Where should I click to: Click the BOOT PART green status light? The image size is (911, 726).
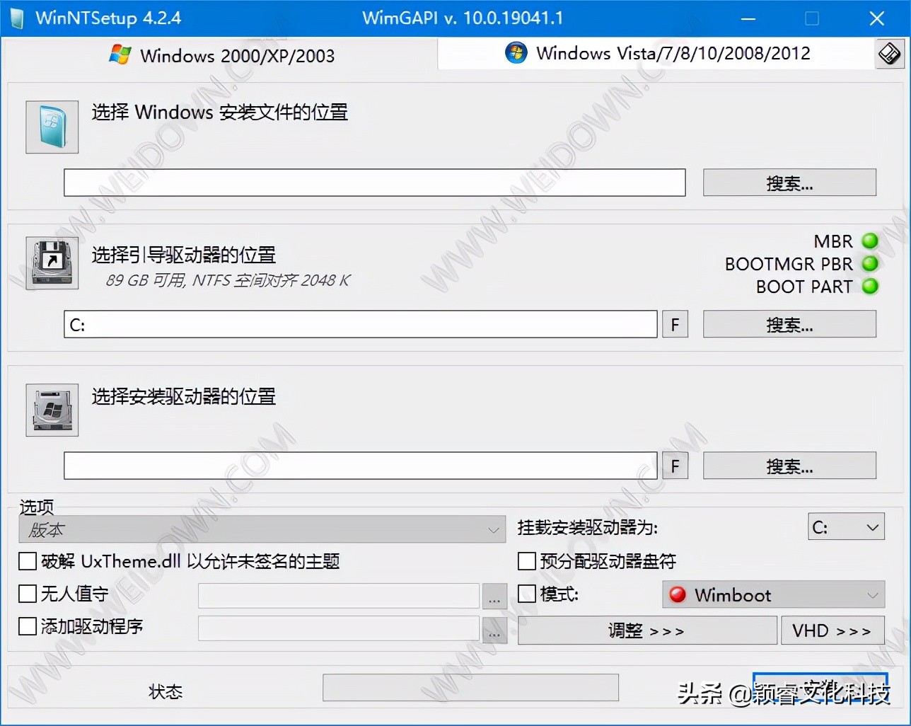tap(869, 287)
